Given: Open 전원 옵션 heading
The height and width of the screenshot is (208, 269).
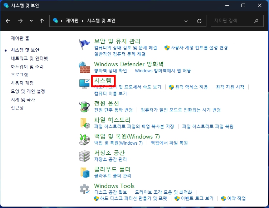Looking at the screenshot, I should tap(107, 103).
